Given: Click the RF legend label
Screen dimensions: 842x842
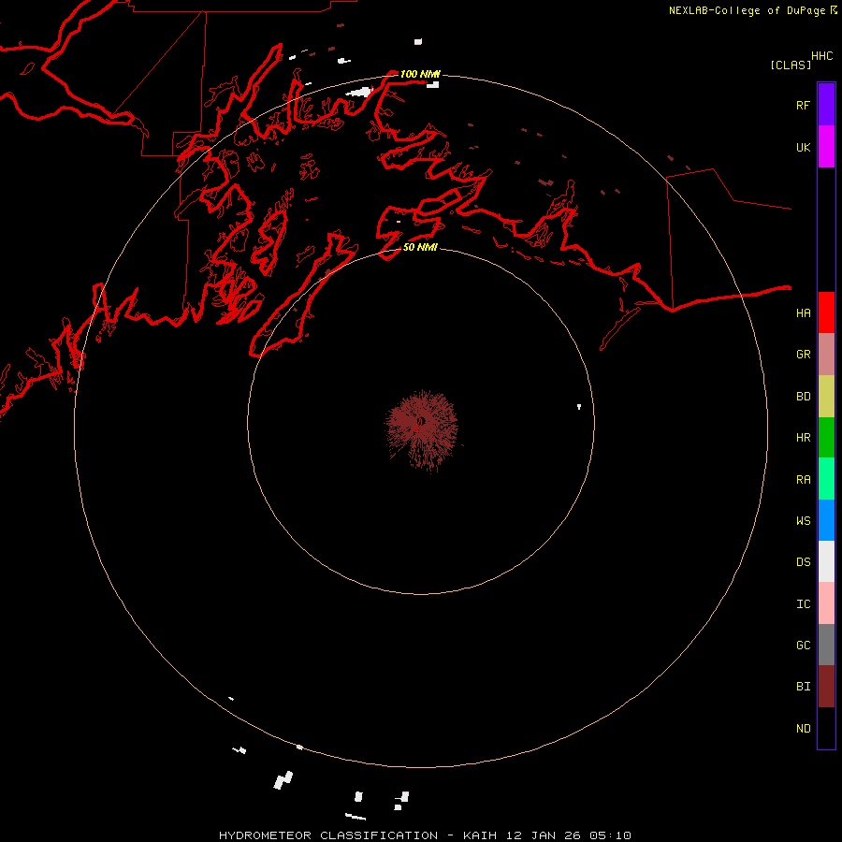Looking at the screenshot, I should pos(803,105).
